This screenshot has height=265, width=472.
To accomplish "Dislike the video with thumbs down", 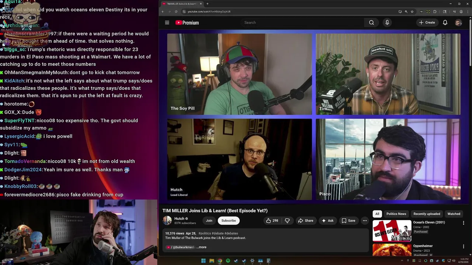I will [287, 220].
